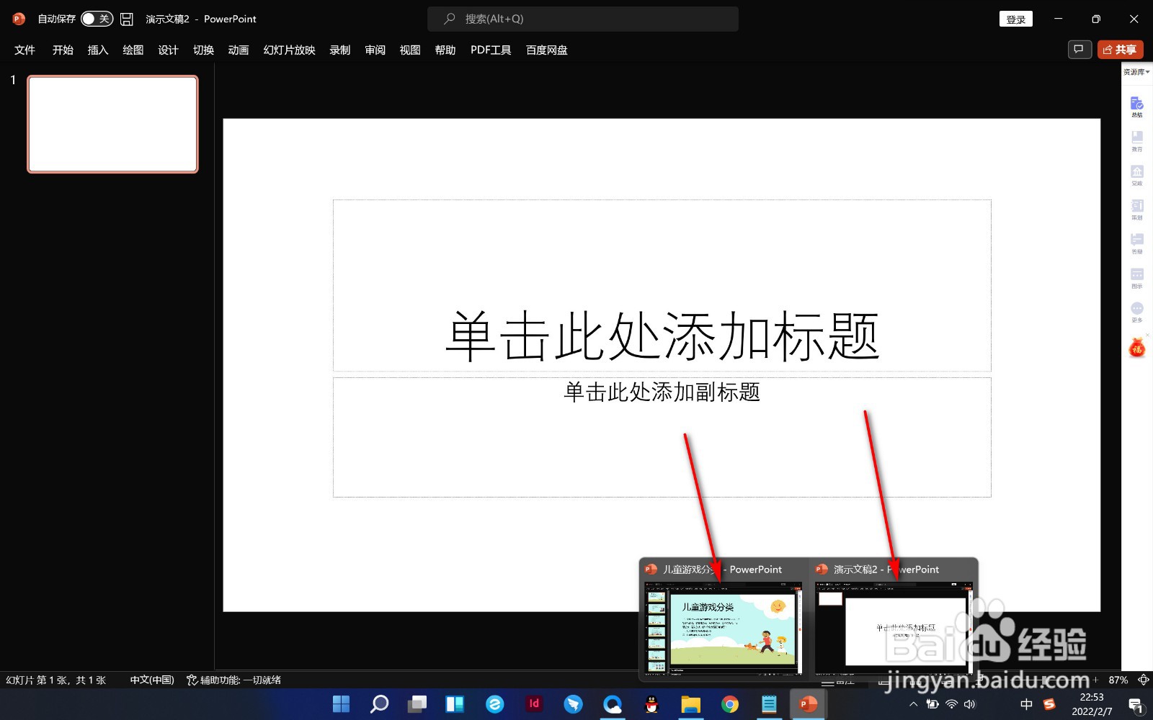The width and height of the screenshot is (1153, 720).
Task: Click the 87% zoom level
Action: [x=1118, y=680]
